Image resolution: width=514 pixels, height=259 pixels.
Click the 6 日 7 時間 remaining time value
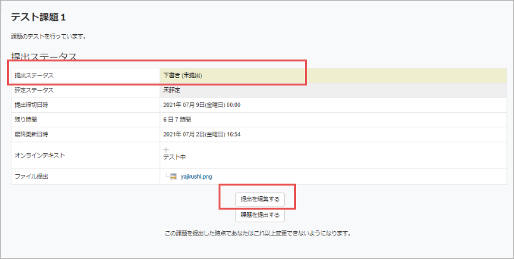(x=177, y=119)
